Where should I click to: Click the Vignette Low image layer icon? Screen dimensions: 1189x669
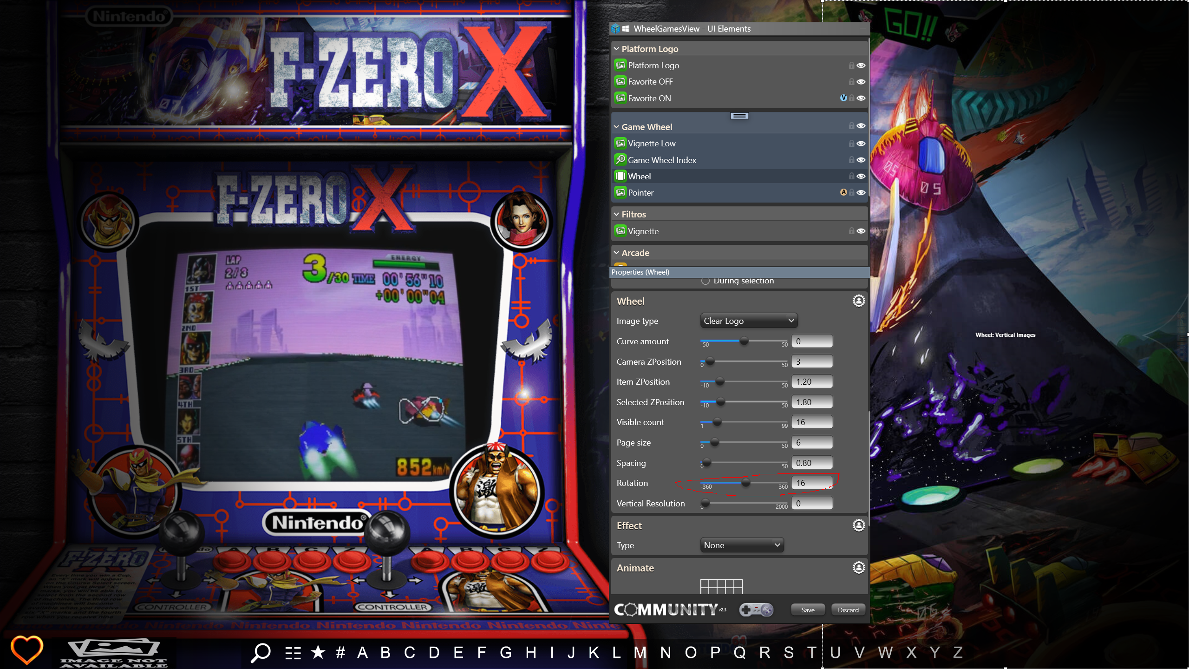pyautogui.click(x=620, y=143)
